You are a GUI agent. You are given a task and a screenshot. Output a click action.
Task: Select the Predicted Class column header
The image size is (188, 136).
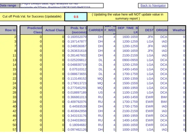[x=31, y=30]
